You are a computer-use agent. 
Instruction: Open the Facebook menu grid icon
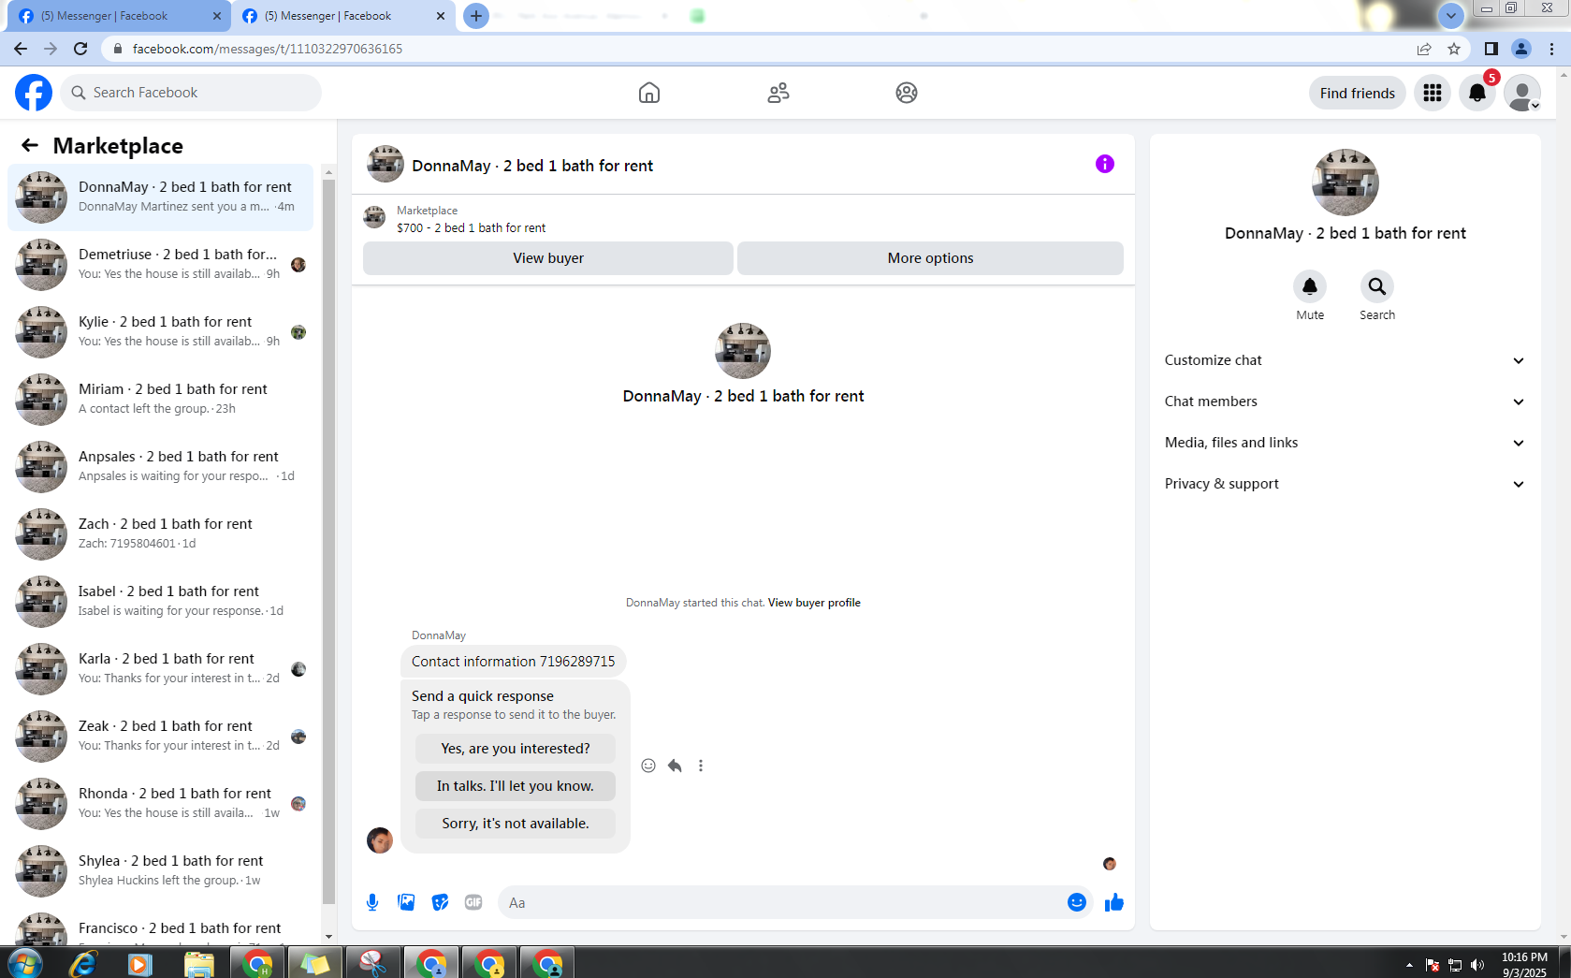point(1433,93)
